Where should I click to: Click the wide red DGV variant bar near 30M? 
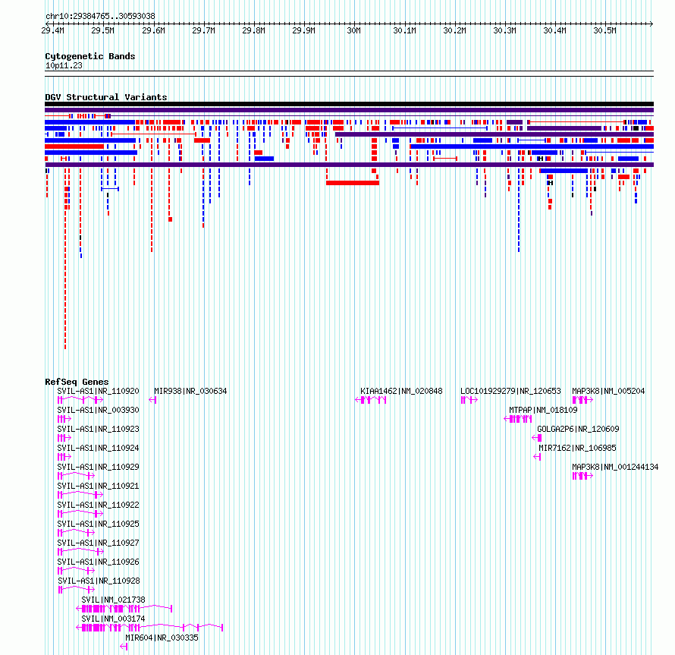tap(353, 183)
